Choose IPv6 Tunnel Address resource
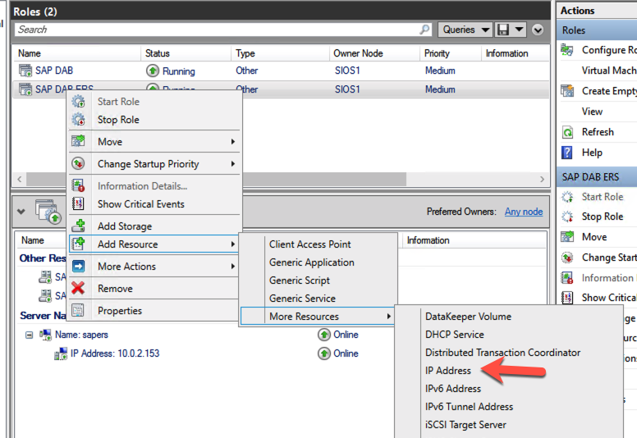The image size is (637, 438). [469, 406]
